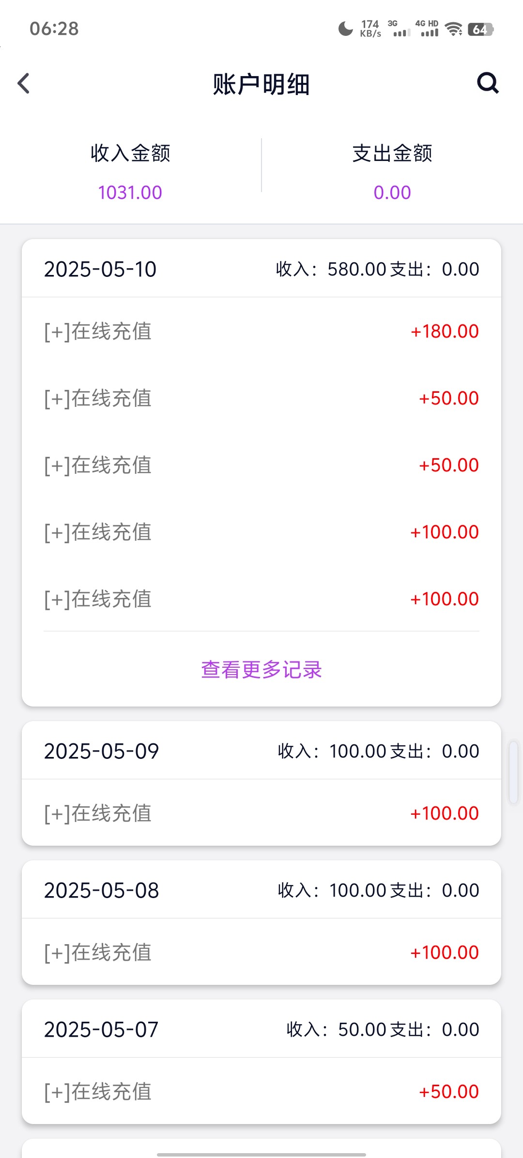Tap the network speed KB/s indicator
This screenshot has height=1158, width=523.
coord(370,29)
